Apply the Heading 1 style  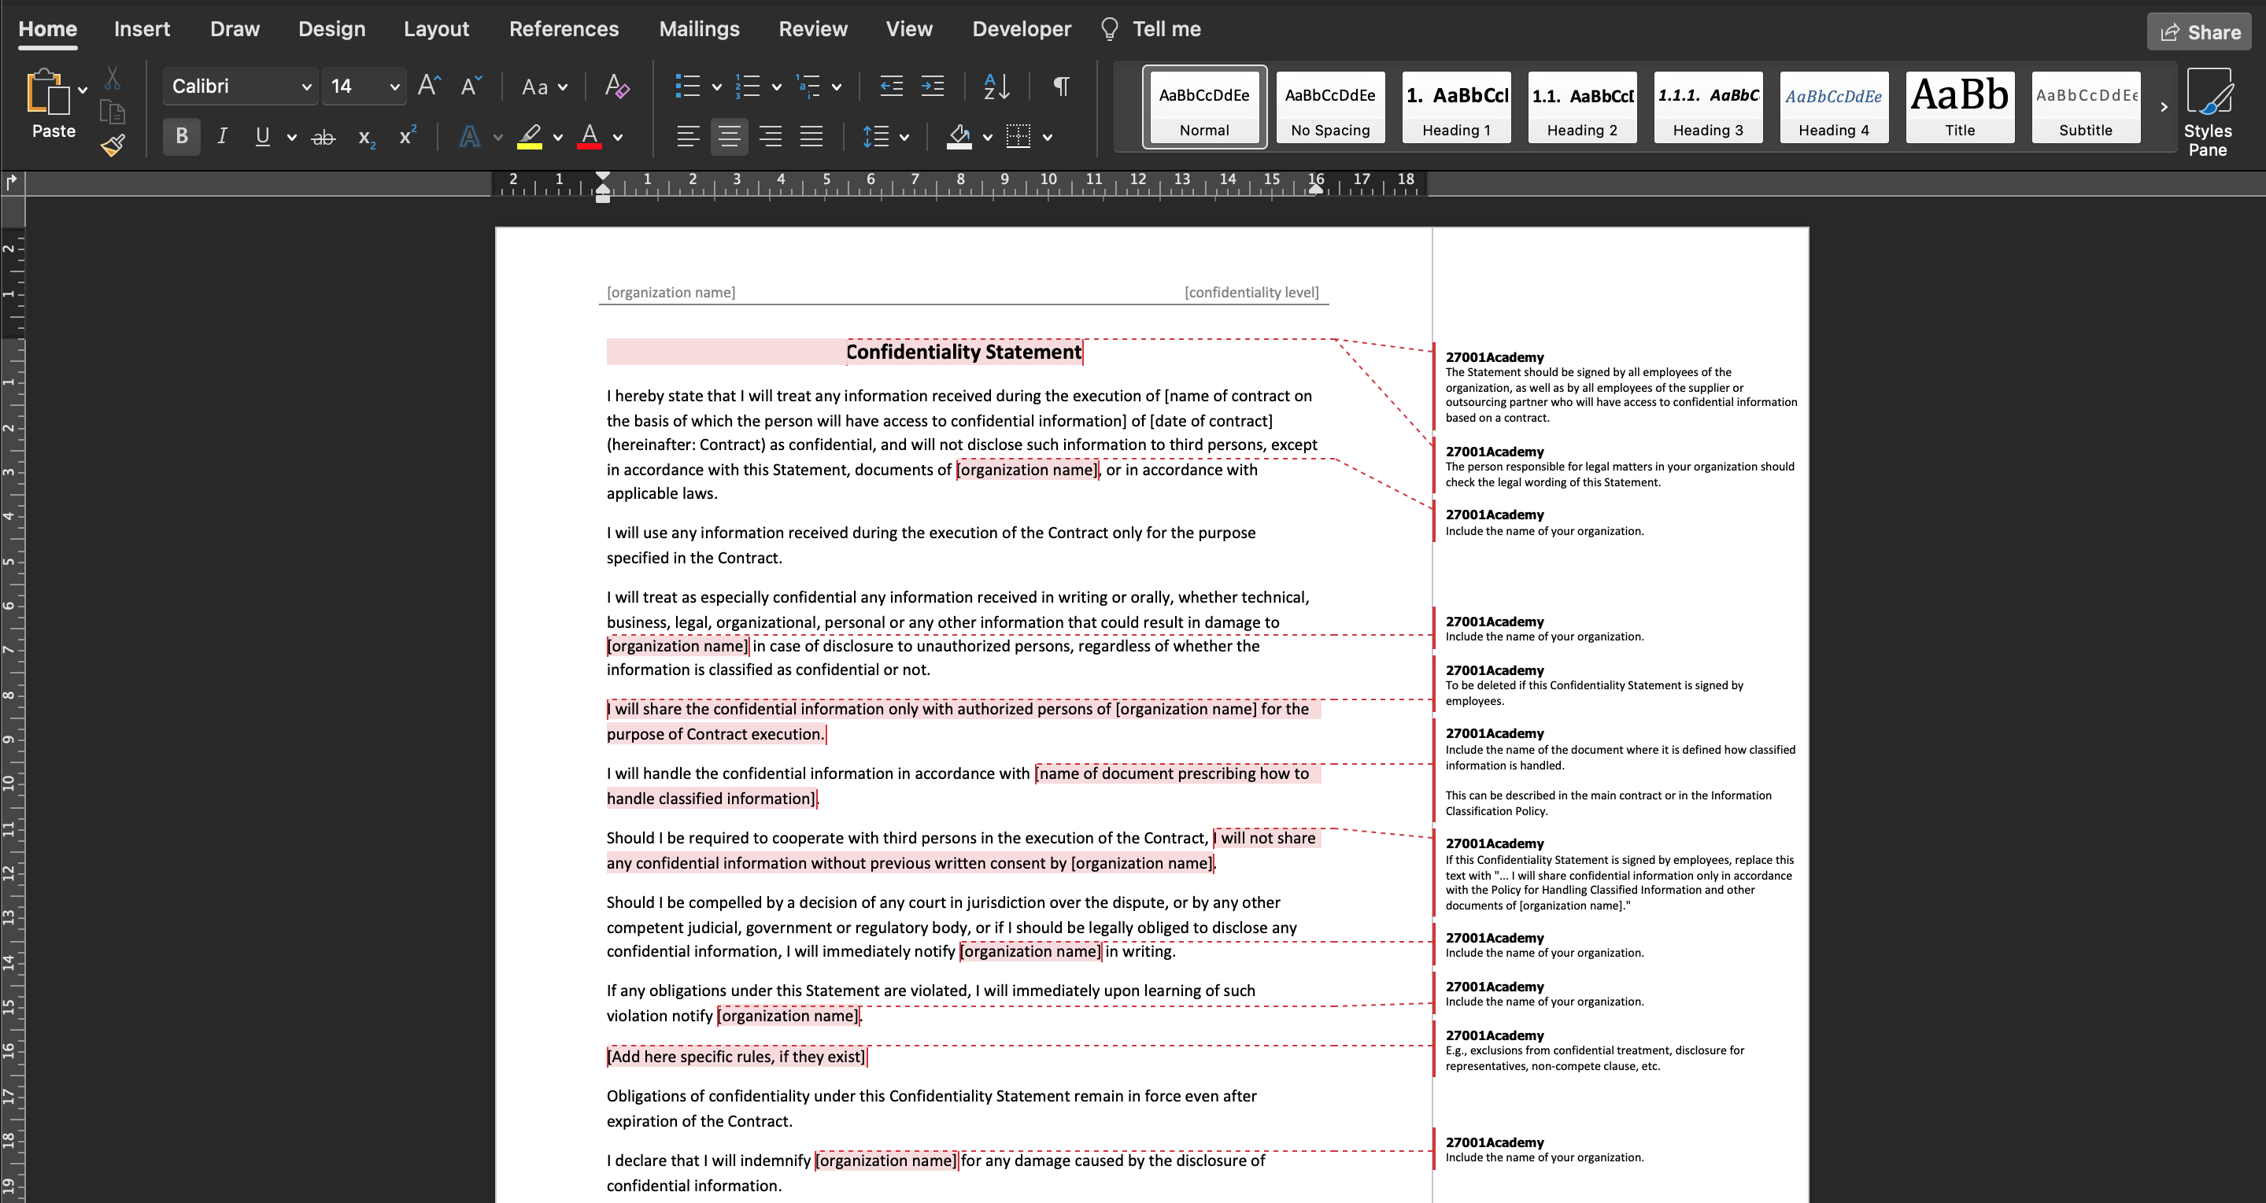click(x=1456, y=107)
